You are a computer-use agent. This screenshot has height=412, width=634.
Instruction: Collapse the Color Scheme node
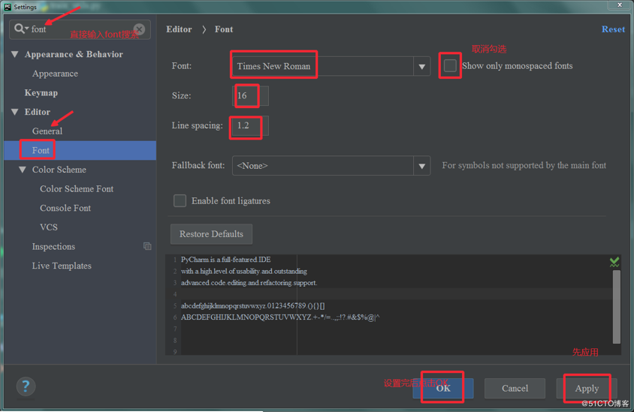[x=23, y=170]
